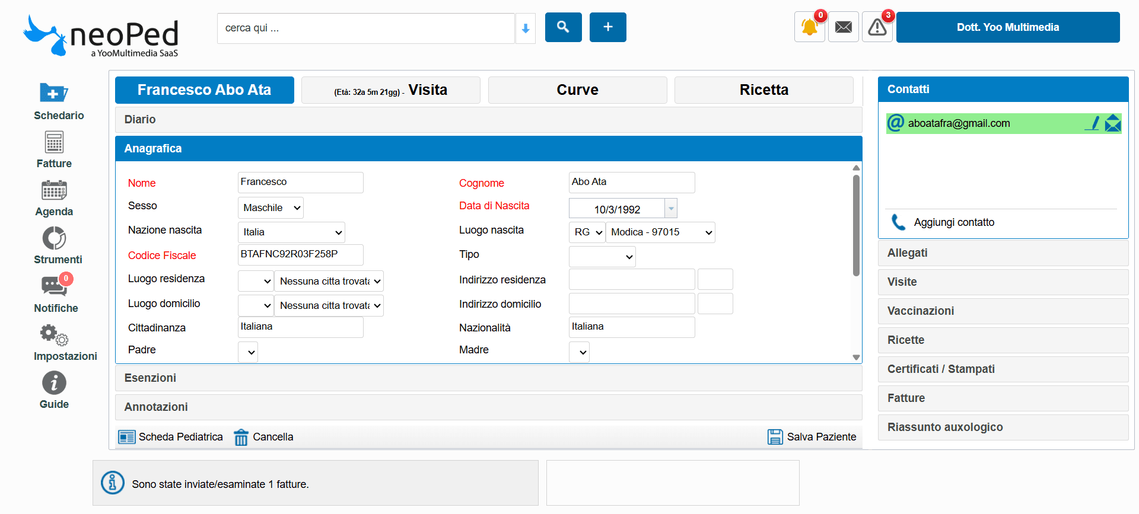Collapse the Anagrafica section header
The height and width of the screenshot is (514, 1139).
point(488,149)
